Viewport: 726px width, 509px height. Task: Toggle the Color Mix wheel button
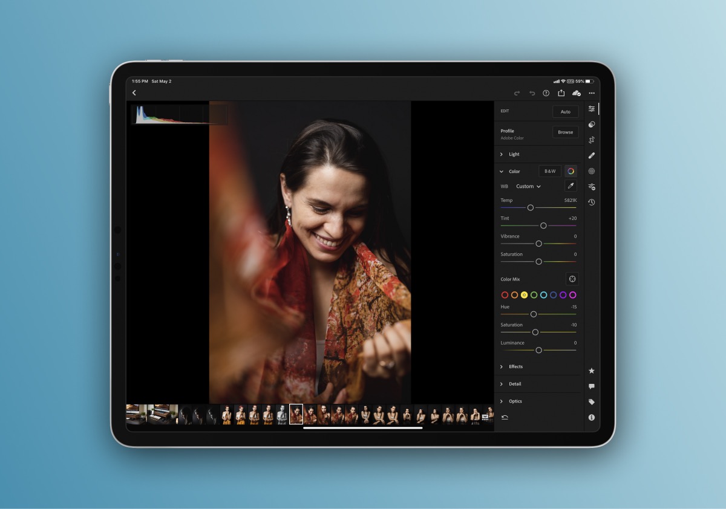[x=571, y=171]
